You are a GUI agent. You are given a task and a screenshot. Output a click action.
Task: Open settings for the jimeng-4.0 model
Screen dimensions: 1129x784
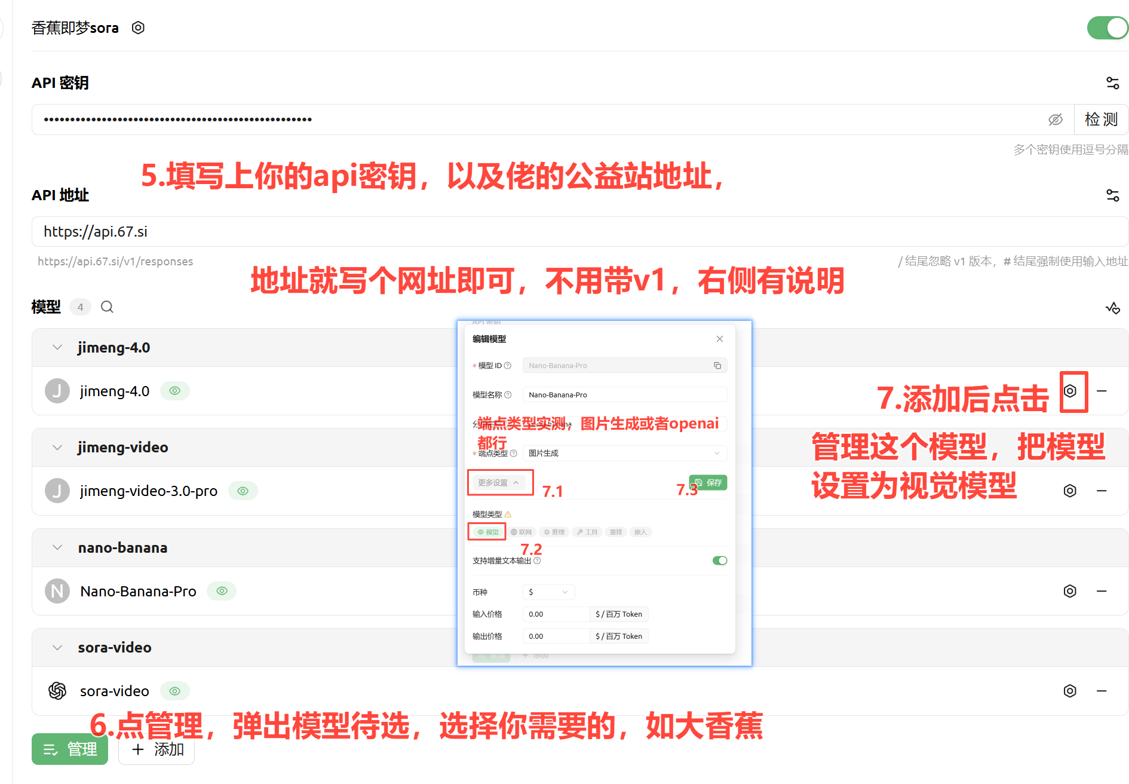click(1070, 391)
